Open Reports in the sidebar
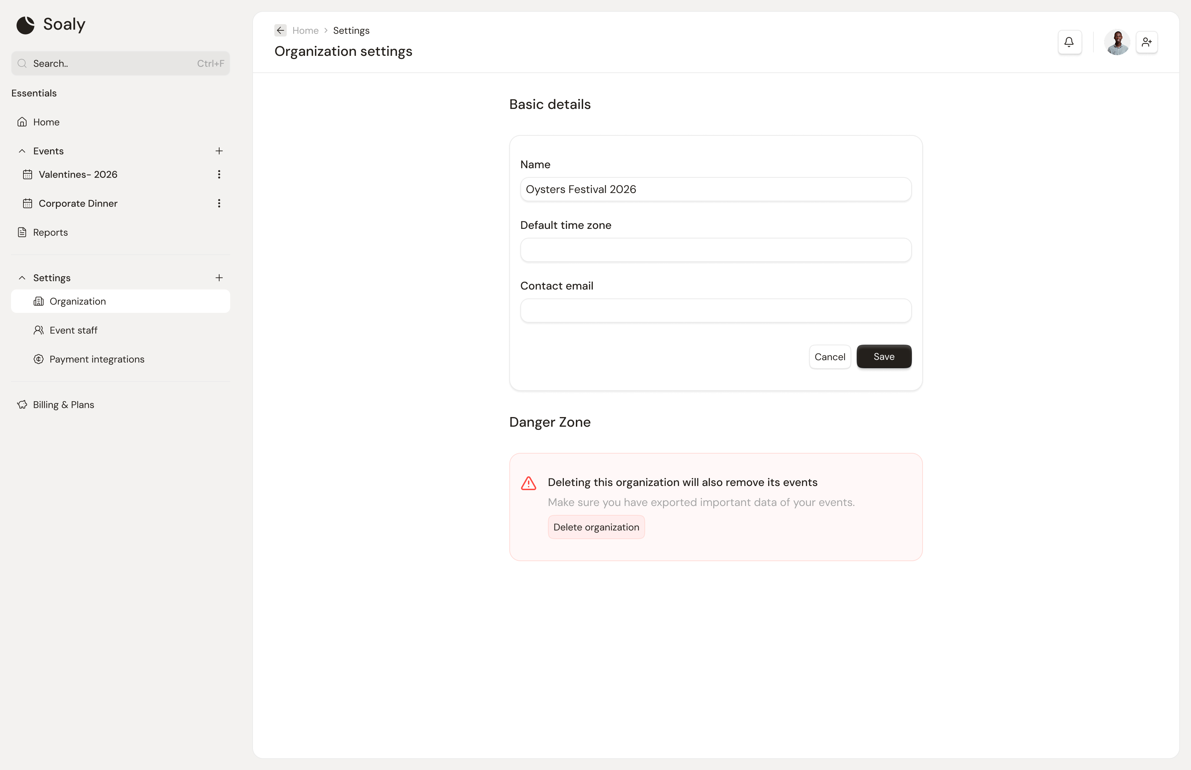 point(121,233)
